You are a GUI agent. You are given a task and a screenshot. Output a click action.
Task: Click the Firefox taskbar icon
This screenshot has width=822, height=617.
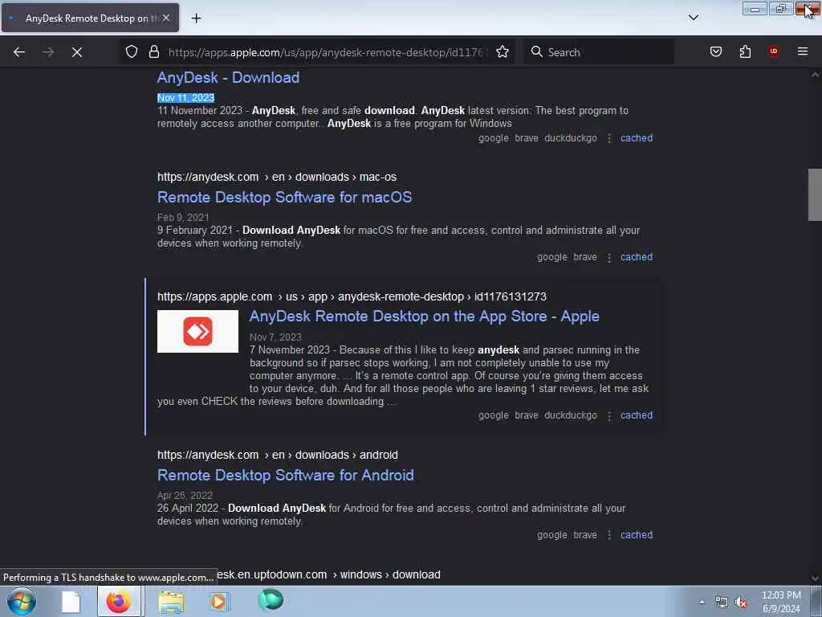(119, 602)
